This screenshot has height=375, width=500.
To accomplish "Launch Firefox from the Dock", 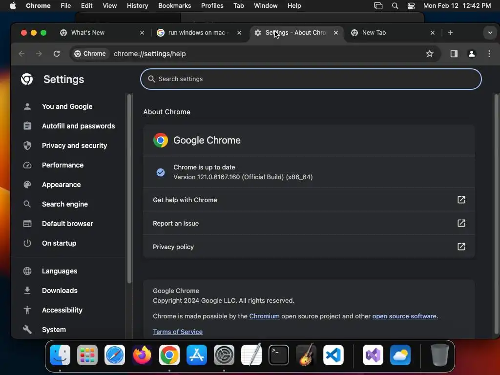I will [142, 355].
